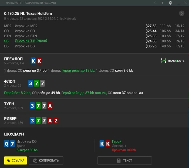Click the ФЛОП heading
The width and height of the screenshot is (189, 168).
coord(10,82)
